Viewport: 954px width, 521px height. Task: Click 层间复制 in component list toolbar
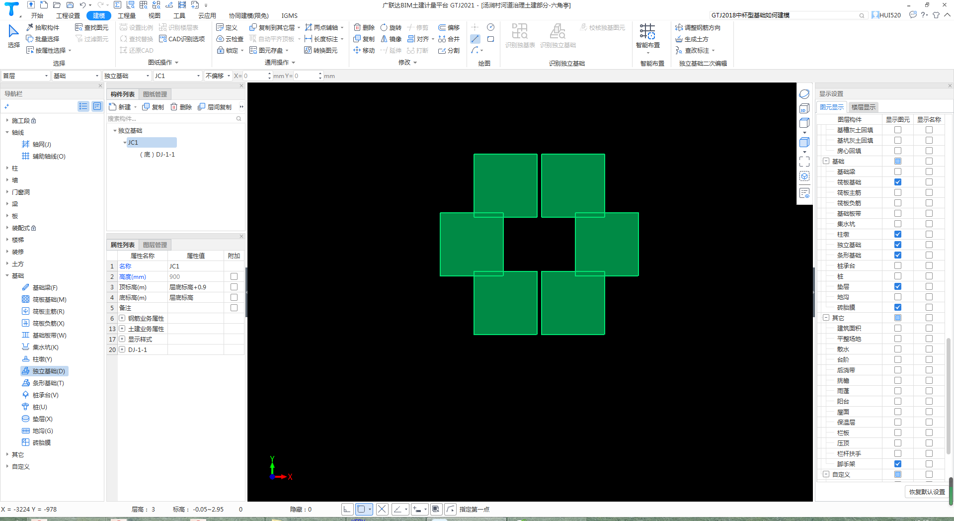[x=215, y=107]
